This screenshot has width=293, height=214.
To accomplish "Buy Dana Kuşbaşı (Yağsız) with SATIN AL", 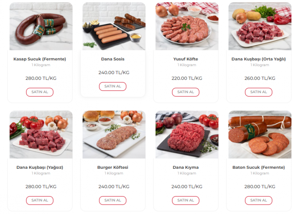I will [x=40, y=200].
